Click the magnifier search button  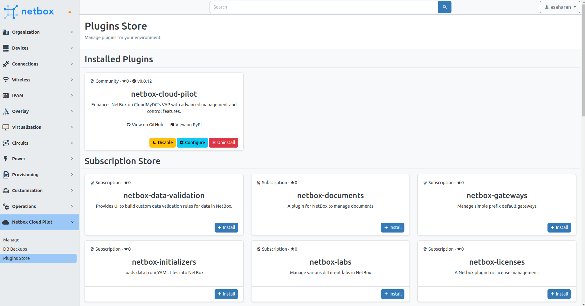(444, 7)
